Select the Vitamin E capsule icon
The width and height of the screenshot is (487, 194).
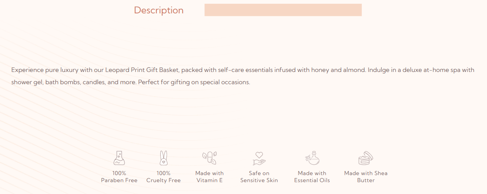pyautogui.click(x=209, y=158)
